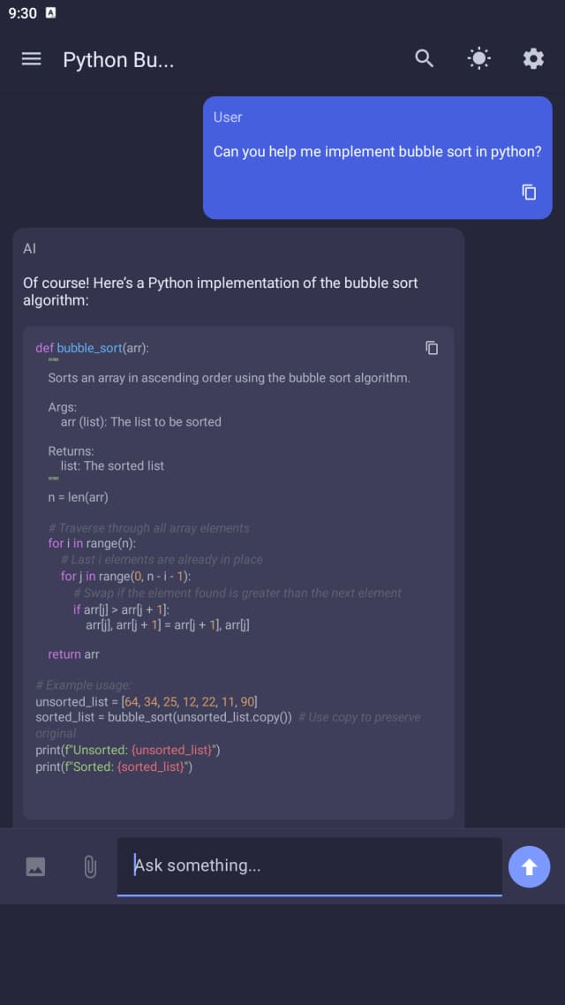Attach a file with the paperclip
The height and width of the screenshot is (1005, 565).
(x=89, y=866)
